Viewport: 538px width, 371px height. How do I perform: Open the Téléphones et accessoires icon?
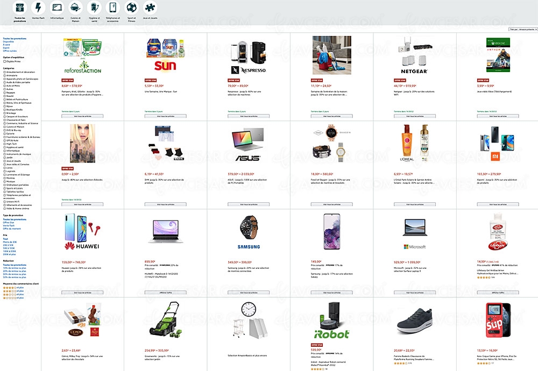112,8
